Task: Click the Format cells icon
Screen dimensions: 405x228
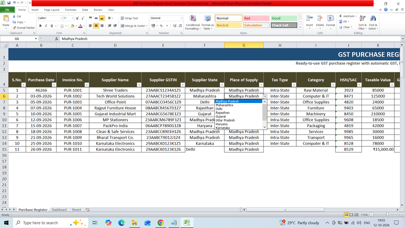Action: click(x=330, y=19)
